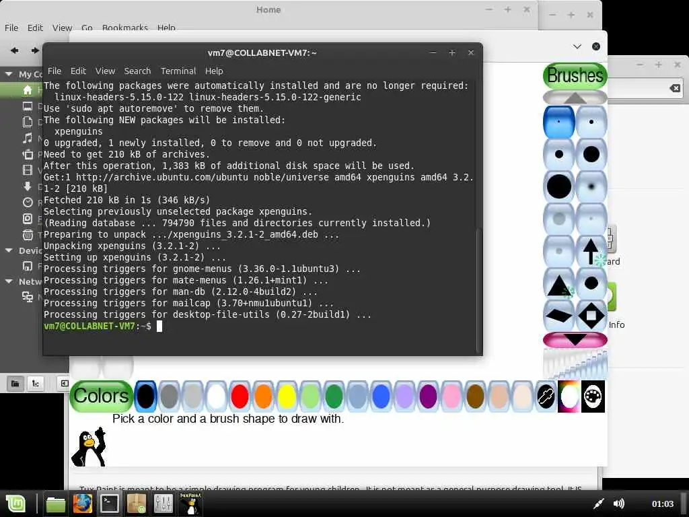Select the large solid round brush
The image size is (689, 517).
click(x=558, y=186)
